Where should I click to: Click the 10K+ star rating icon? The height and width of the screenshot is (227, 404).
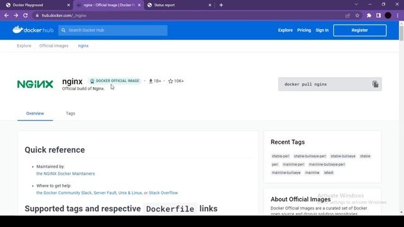[x=170, y=81]
